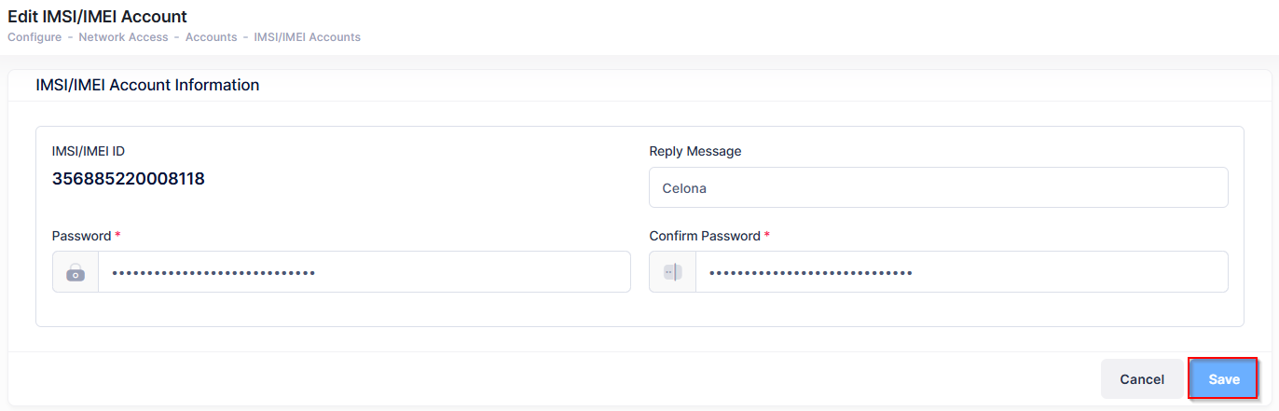This screenshot has height=411, width=1279.
Task: Focus the Reply Message field containing Celona
Action: pyautogui.click(x=938, y=187)
